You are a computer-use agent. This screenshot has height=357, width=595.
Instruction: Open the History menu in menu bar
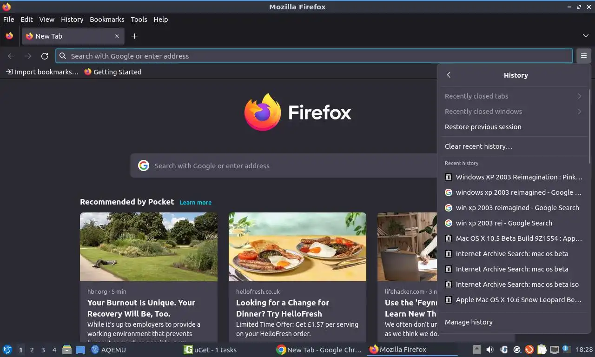coord(72,20)
